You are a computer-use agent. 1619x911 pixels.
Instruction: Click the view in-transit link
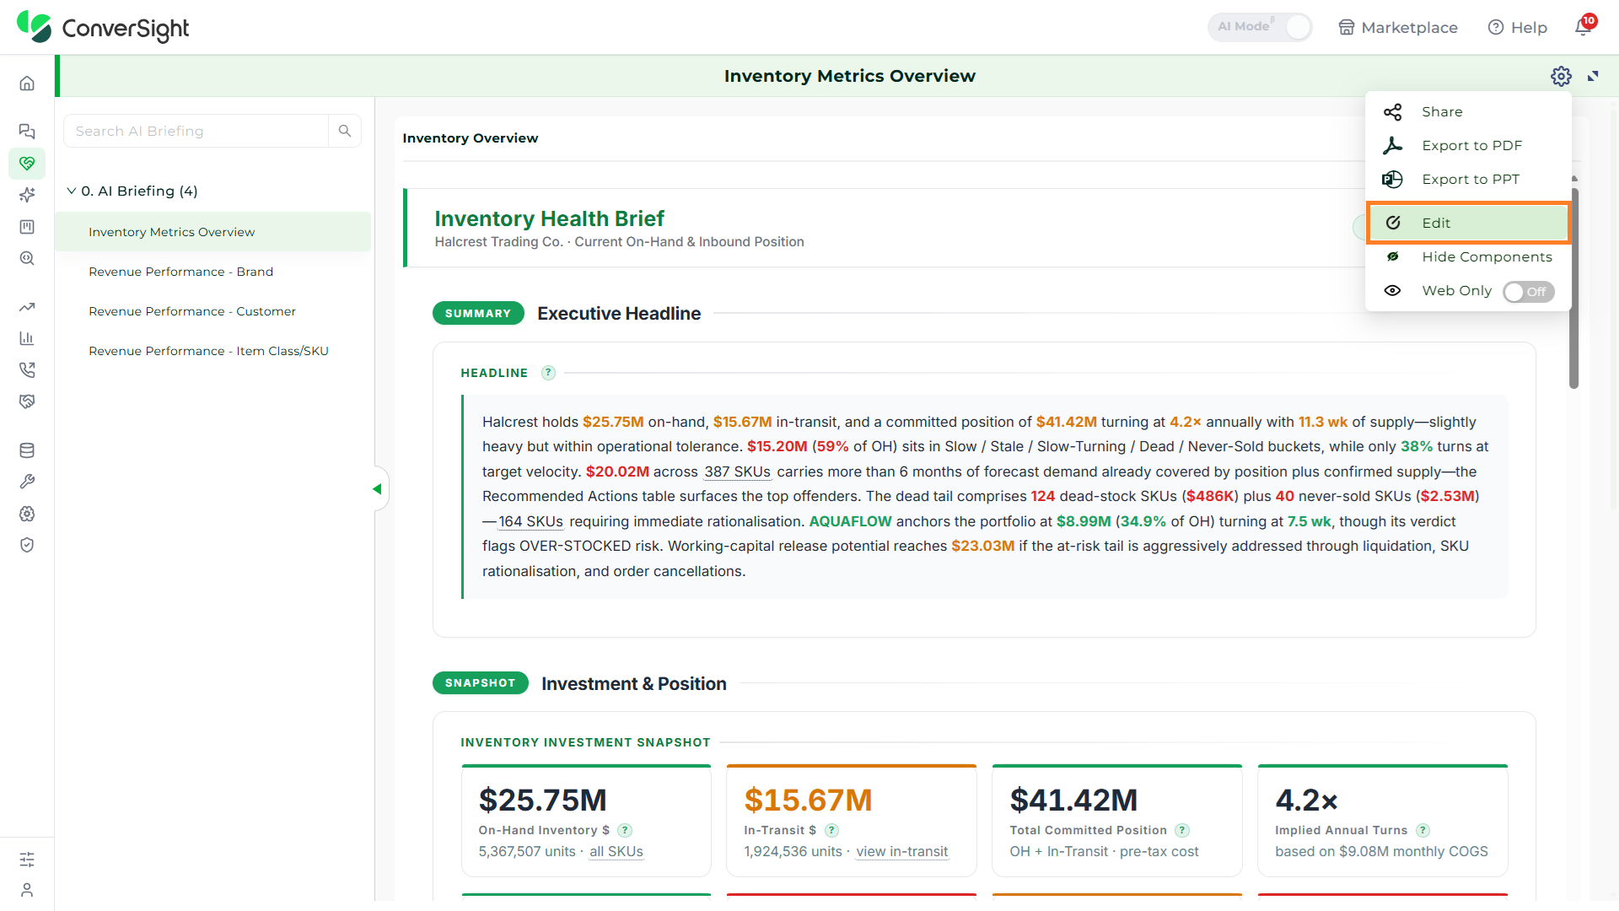pyautogui.click(x=902, y=852)
